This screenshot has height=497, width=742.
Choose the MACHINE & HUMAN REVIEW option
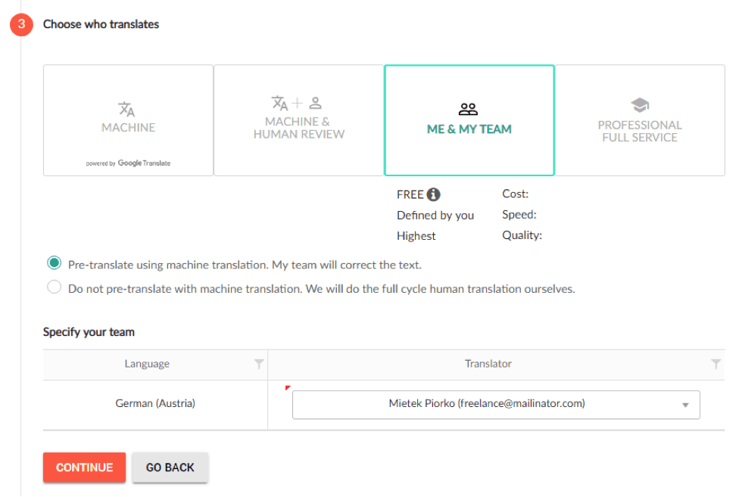click(x=298, y=120)
